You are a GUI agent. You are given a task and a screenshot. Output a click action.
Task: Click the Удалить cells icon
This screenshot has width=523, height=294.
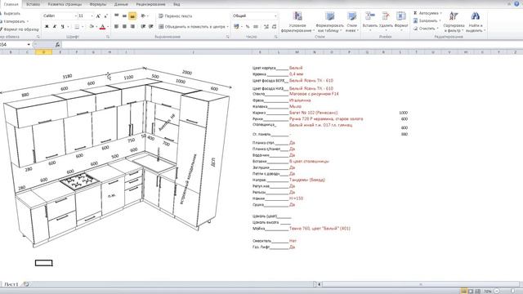tap(386, 16)
